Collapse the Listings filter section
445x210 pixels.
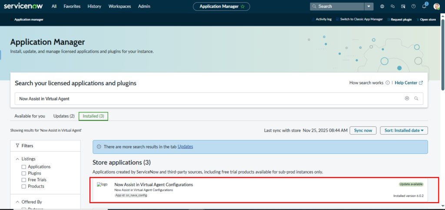tap(17, 159)
